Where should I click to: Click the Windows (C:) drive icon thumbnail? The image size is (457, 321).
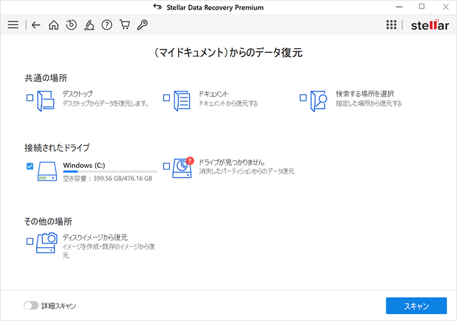pos(47,172)
